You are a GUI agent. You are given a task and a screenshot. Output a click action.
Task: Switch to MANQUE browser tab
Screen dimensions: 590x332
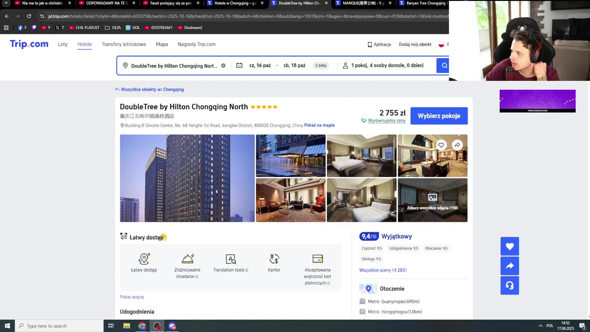[363, 3]
